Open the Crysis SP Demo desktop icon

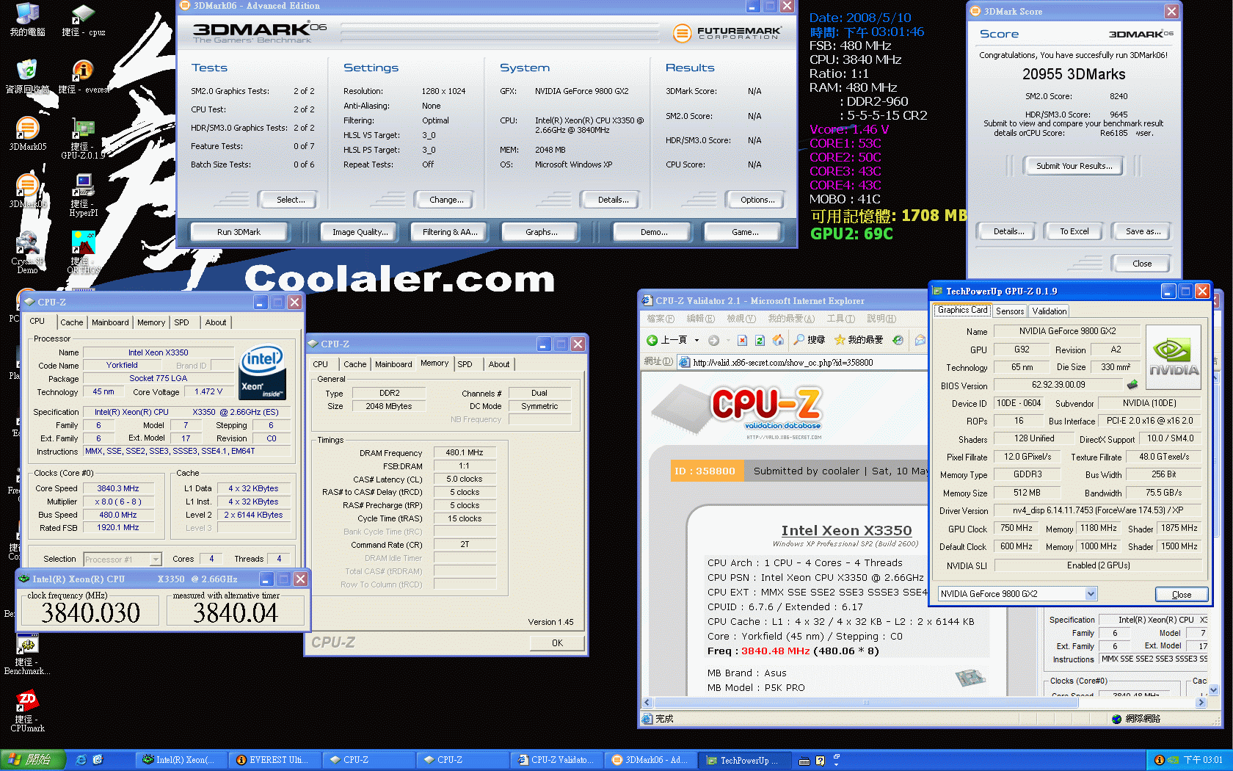tap(27, 253)
